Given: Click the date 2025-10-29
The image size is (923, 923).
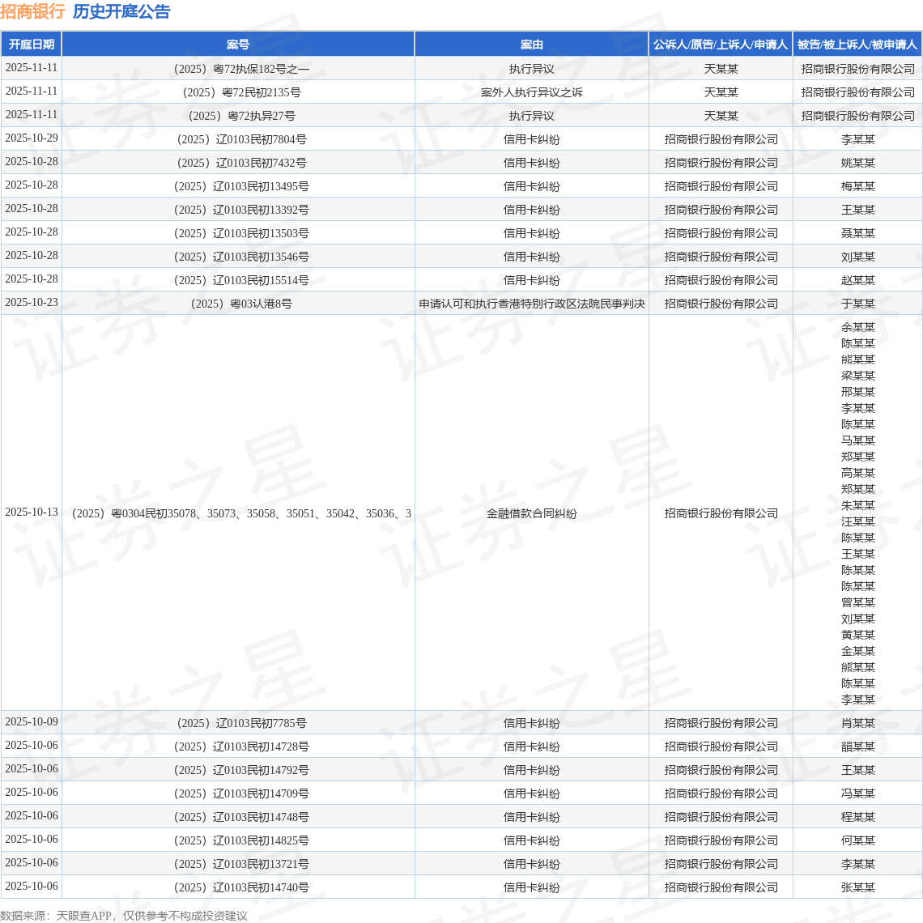Looking at the screenshot, I should pyautogui.click(x=32, y=138).
